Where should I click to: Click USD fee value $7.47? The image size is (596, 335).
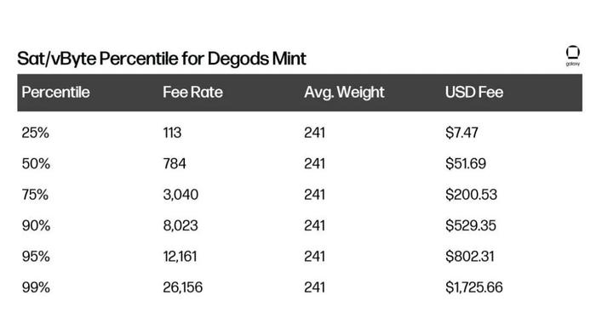[461, 133]
